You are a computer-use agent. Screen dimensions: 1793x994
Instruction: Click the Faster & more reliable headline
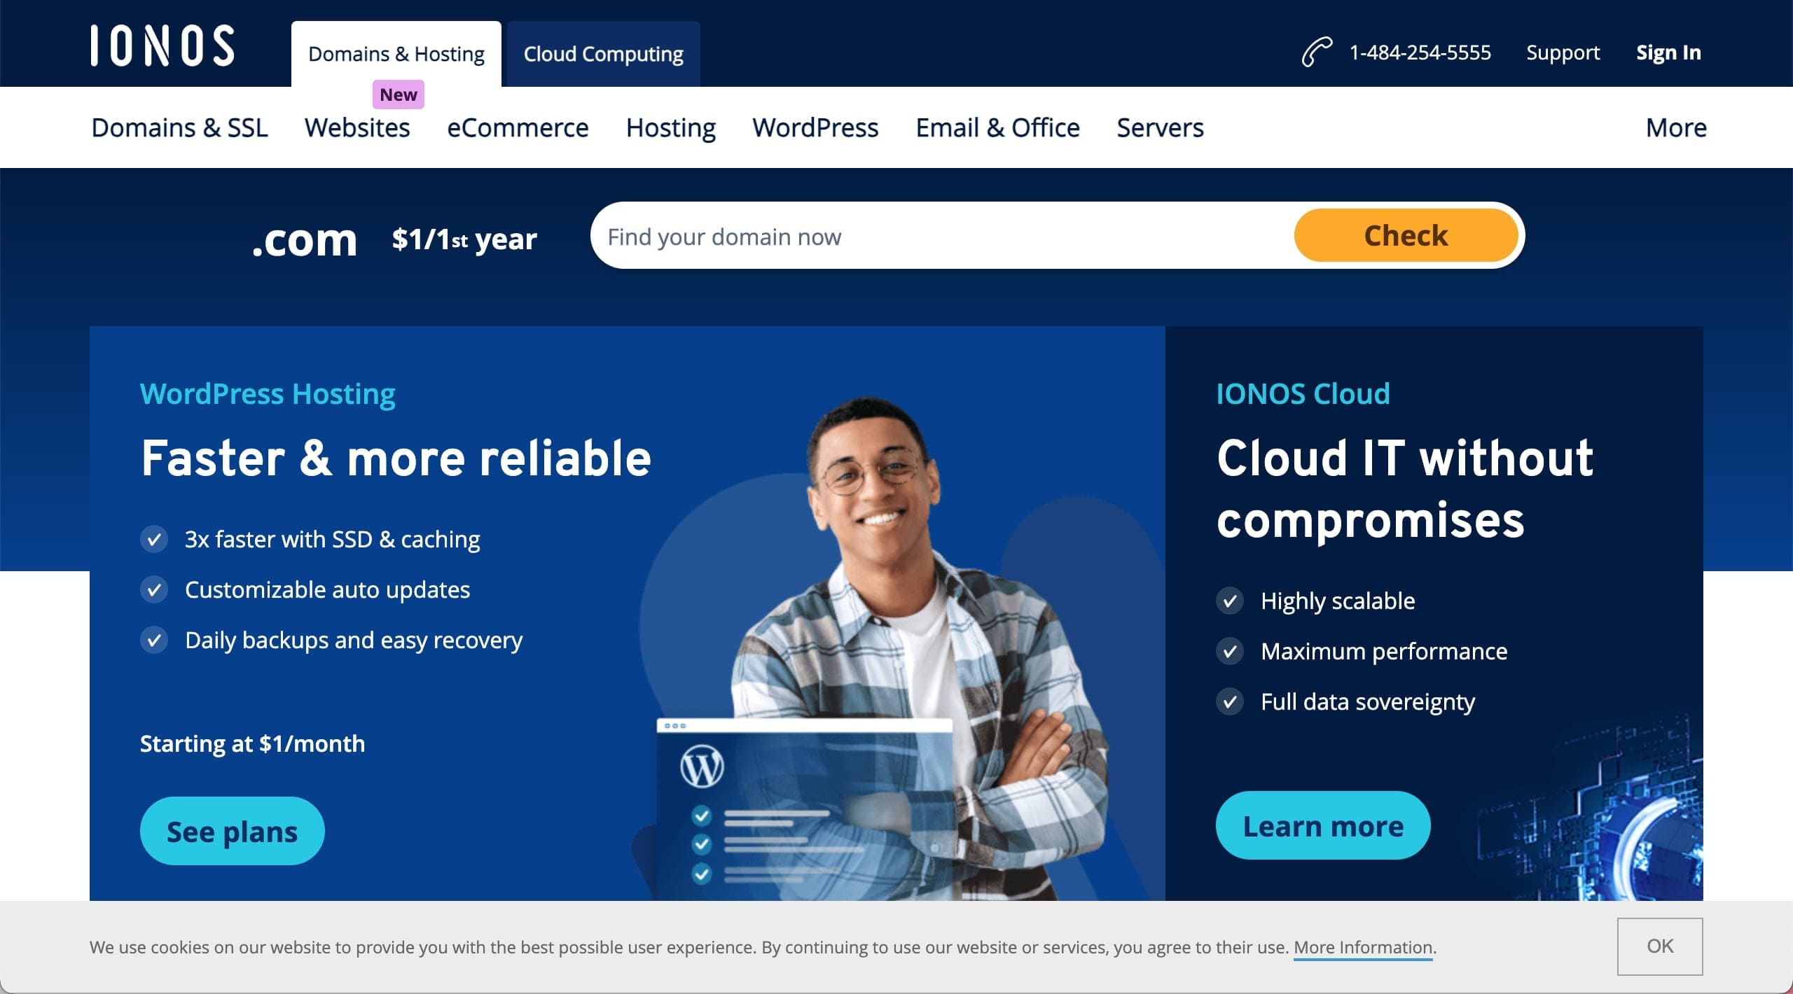[x=396, y=458]
